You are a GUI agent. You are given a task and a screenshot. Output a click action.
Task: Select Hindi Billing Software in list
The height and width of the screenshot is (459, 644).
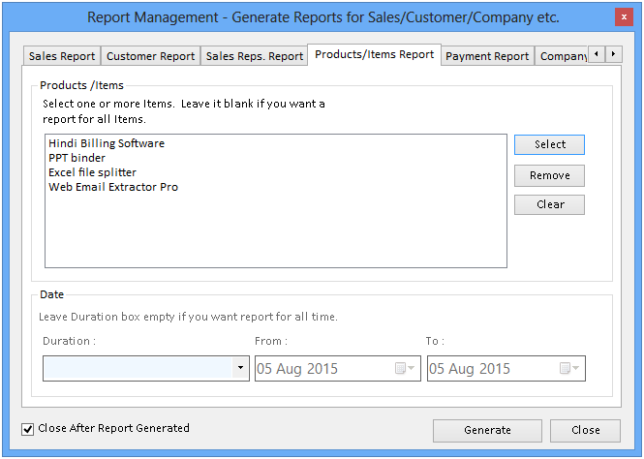click(x=107, y=143)
